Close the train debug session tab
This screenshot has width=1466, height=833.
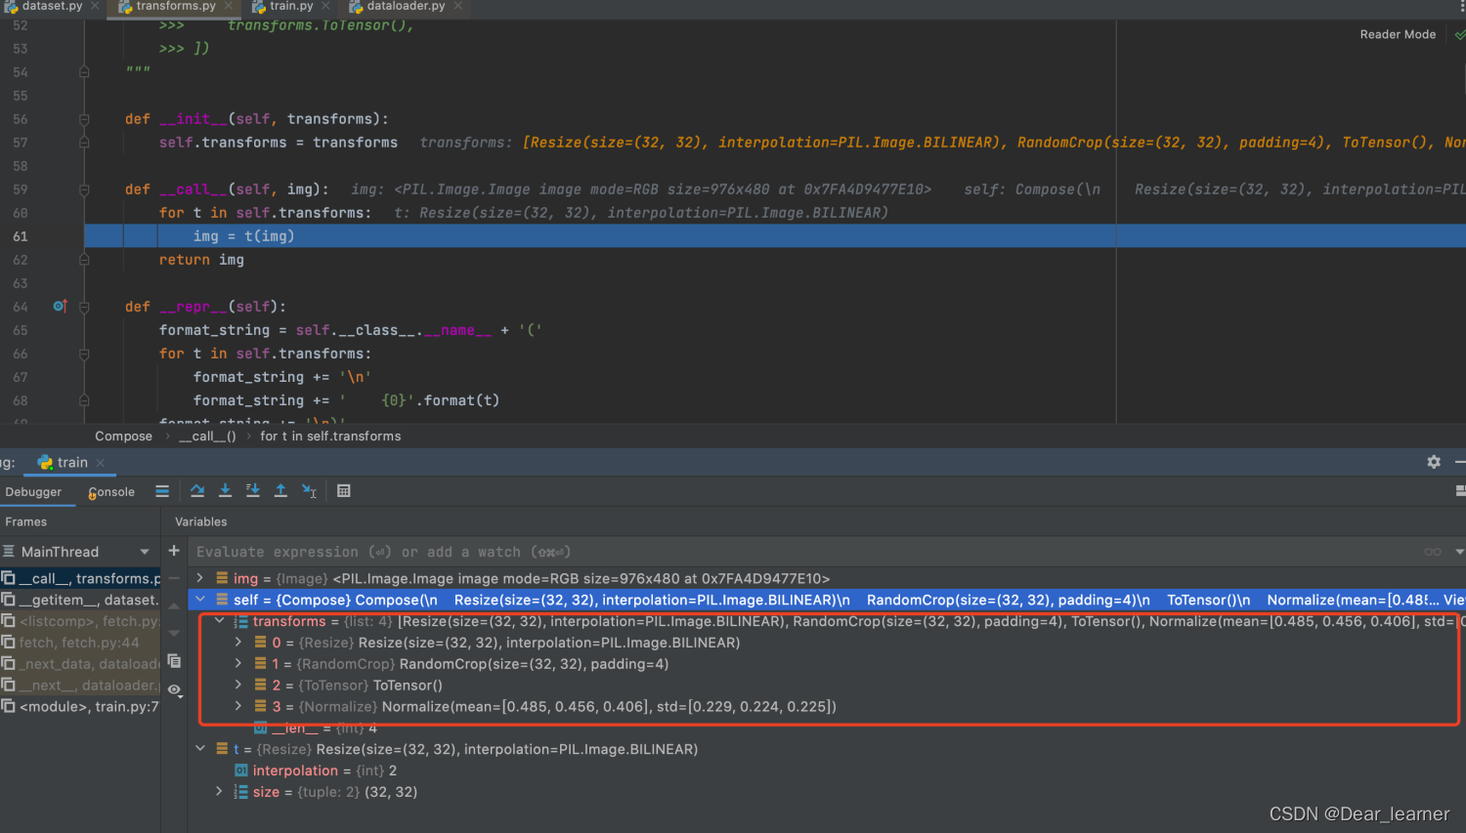(x=101, y=463)
